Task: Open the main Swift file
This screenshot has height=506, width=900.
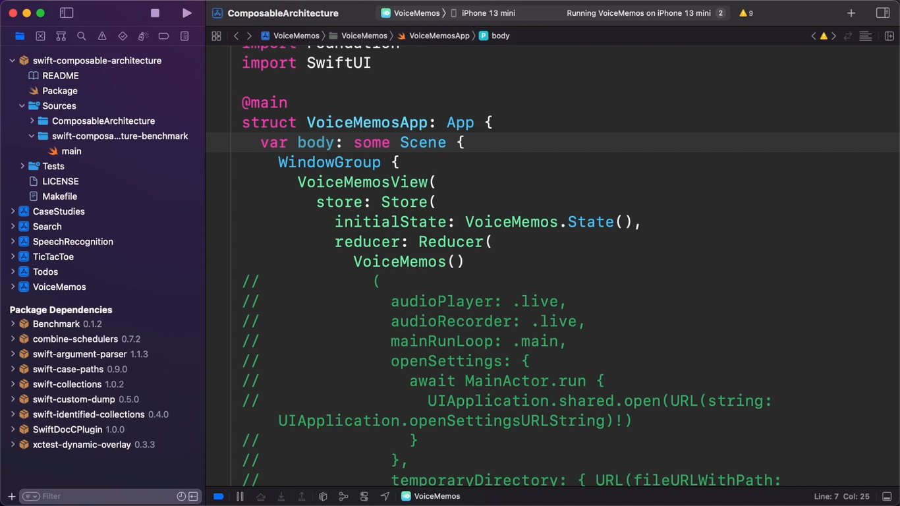Action: point(71,152)
